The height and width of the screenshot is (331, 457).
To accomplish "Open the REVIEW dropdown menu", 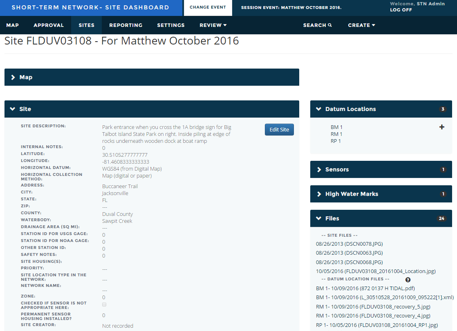I will coord(213,25).
